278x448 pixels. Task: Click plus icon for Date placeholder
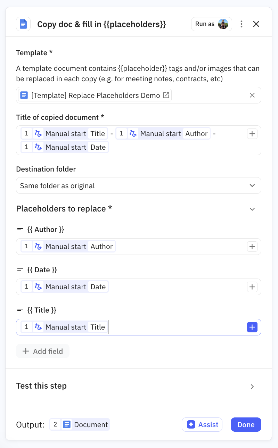pos(252,287)
